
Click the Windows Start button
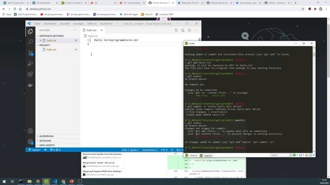tap(4, 181)
